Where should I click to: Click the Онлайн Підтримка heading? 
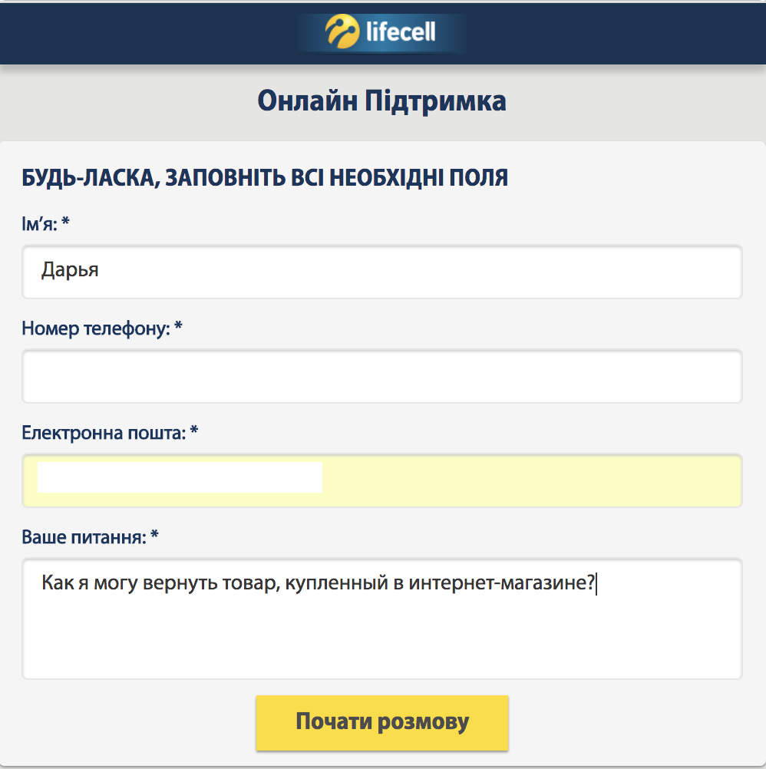coord(382,101)
